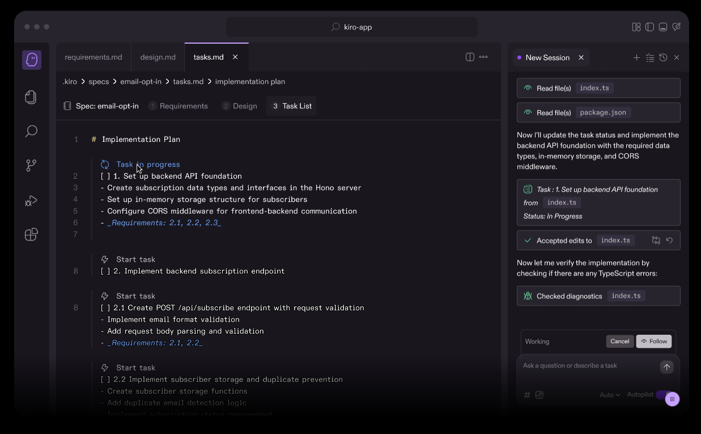
Task: Select the Task List spec step
Action: [x=291, y=106]
